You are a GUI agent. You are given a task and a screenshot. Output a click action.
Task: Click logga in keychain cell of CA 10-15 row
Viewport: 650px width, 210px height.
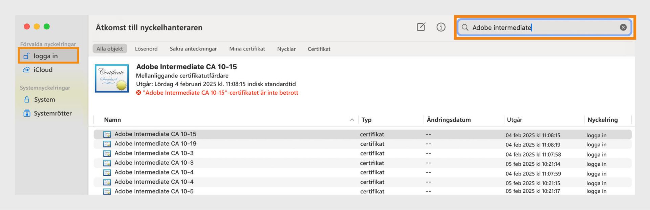point(596,135)
